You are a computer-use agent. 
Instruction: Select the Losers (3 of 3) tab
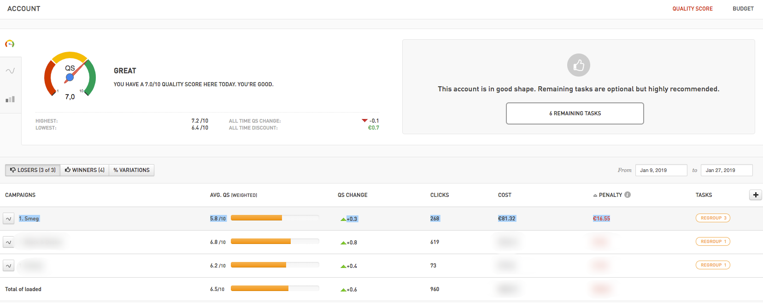click(x=33, y=170)
